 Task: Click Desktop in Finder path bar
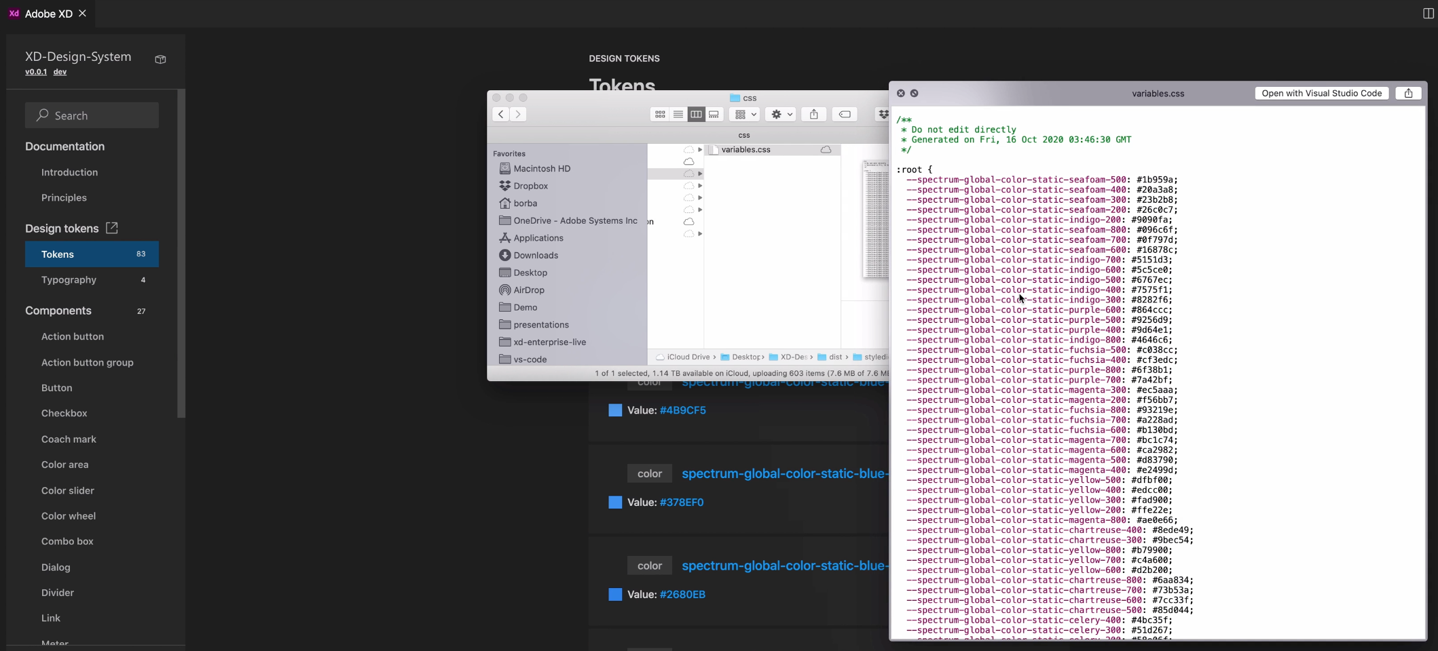coord(741,357)
